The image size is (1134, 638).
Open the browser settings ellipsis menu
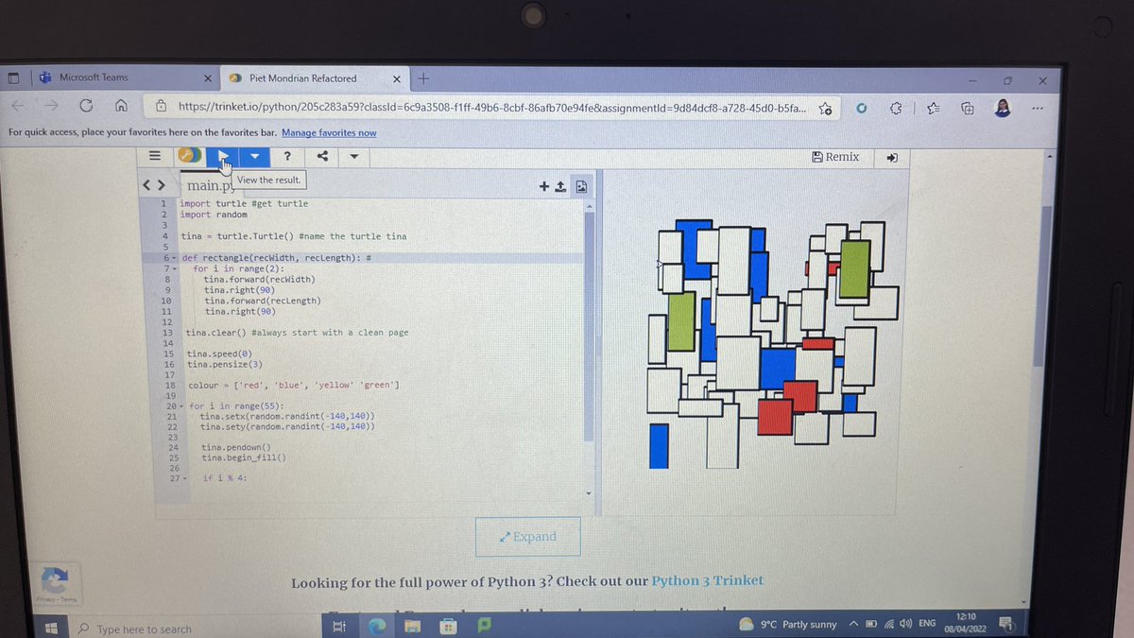click(1039, 109)
